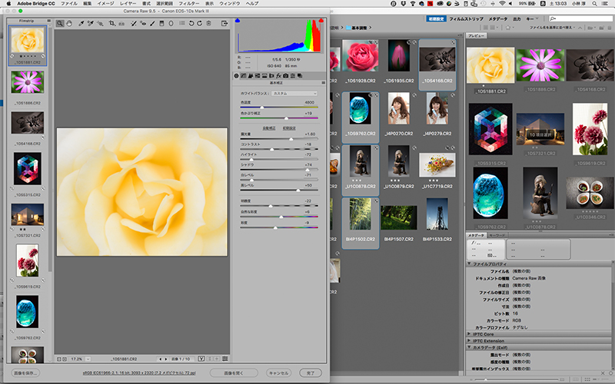Click the trash icon to mark for deletion
This screenshot has width=615, height=384.
(x=208, y=24)
